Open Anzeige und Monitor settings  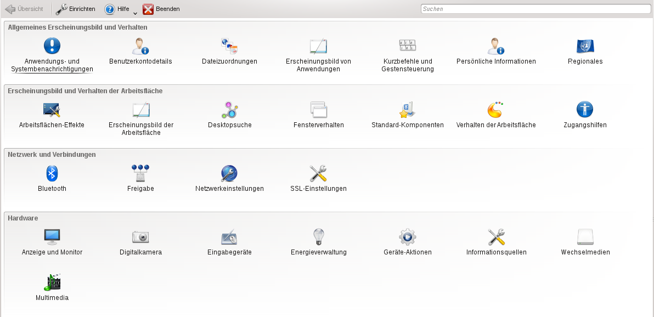tap(52, 237)
